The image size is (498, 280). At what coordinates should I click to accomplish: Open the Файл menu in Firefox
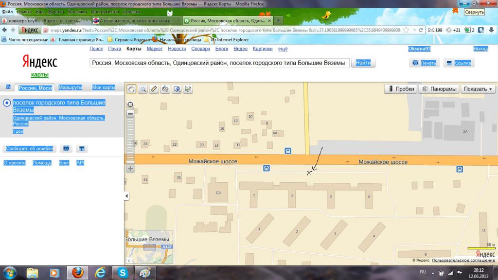7,12
